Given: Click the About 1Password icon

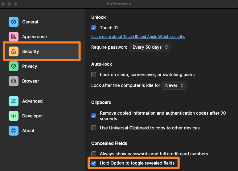Looking at the screenshot, I should point(14,131).
